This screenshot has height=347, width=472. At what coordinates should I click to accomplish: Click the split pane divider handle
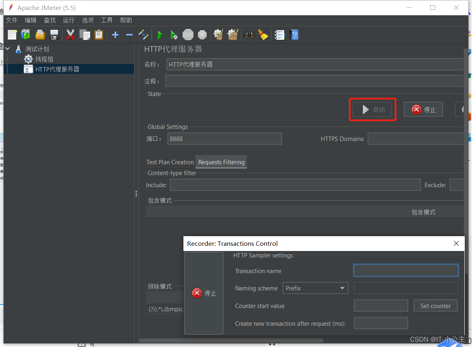point(136,194)
